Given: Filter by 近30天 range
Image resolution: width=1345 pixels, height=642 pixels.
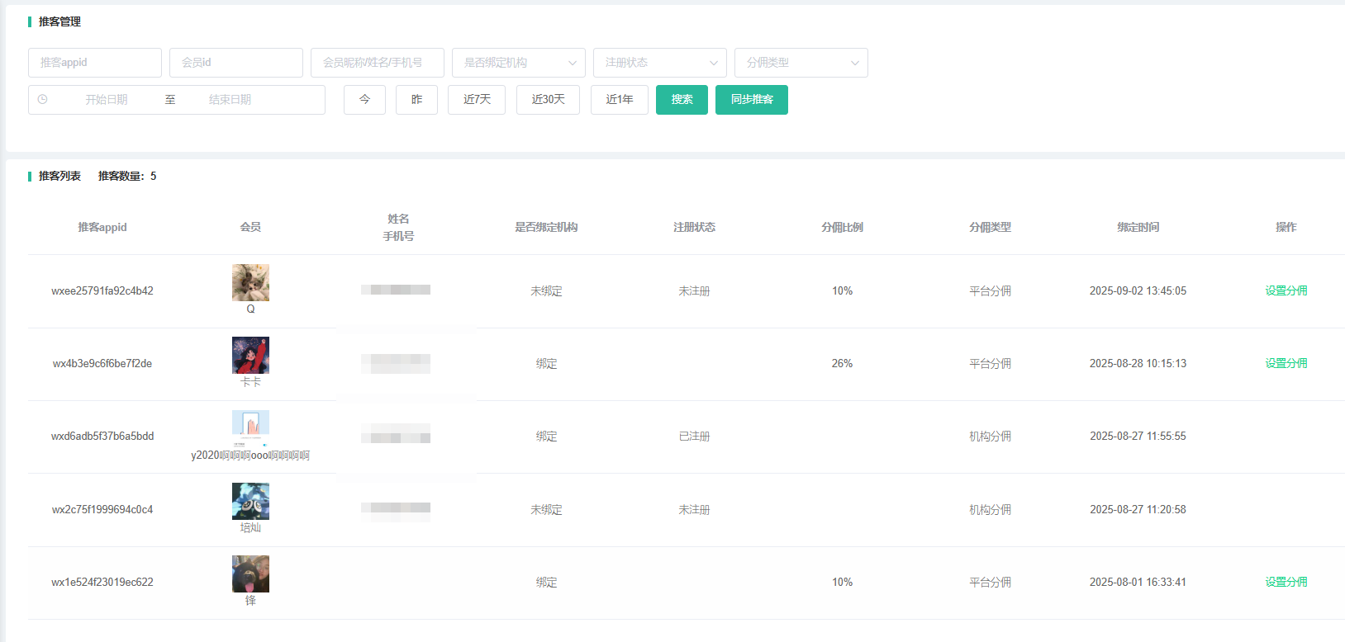Looking at the screenshot, I should pyautogui.click(x=548, y=100).
